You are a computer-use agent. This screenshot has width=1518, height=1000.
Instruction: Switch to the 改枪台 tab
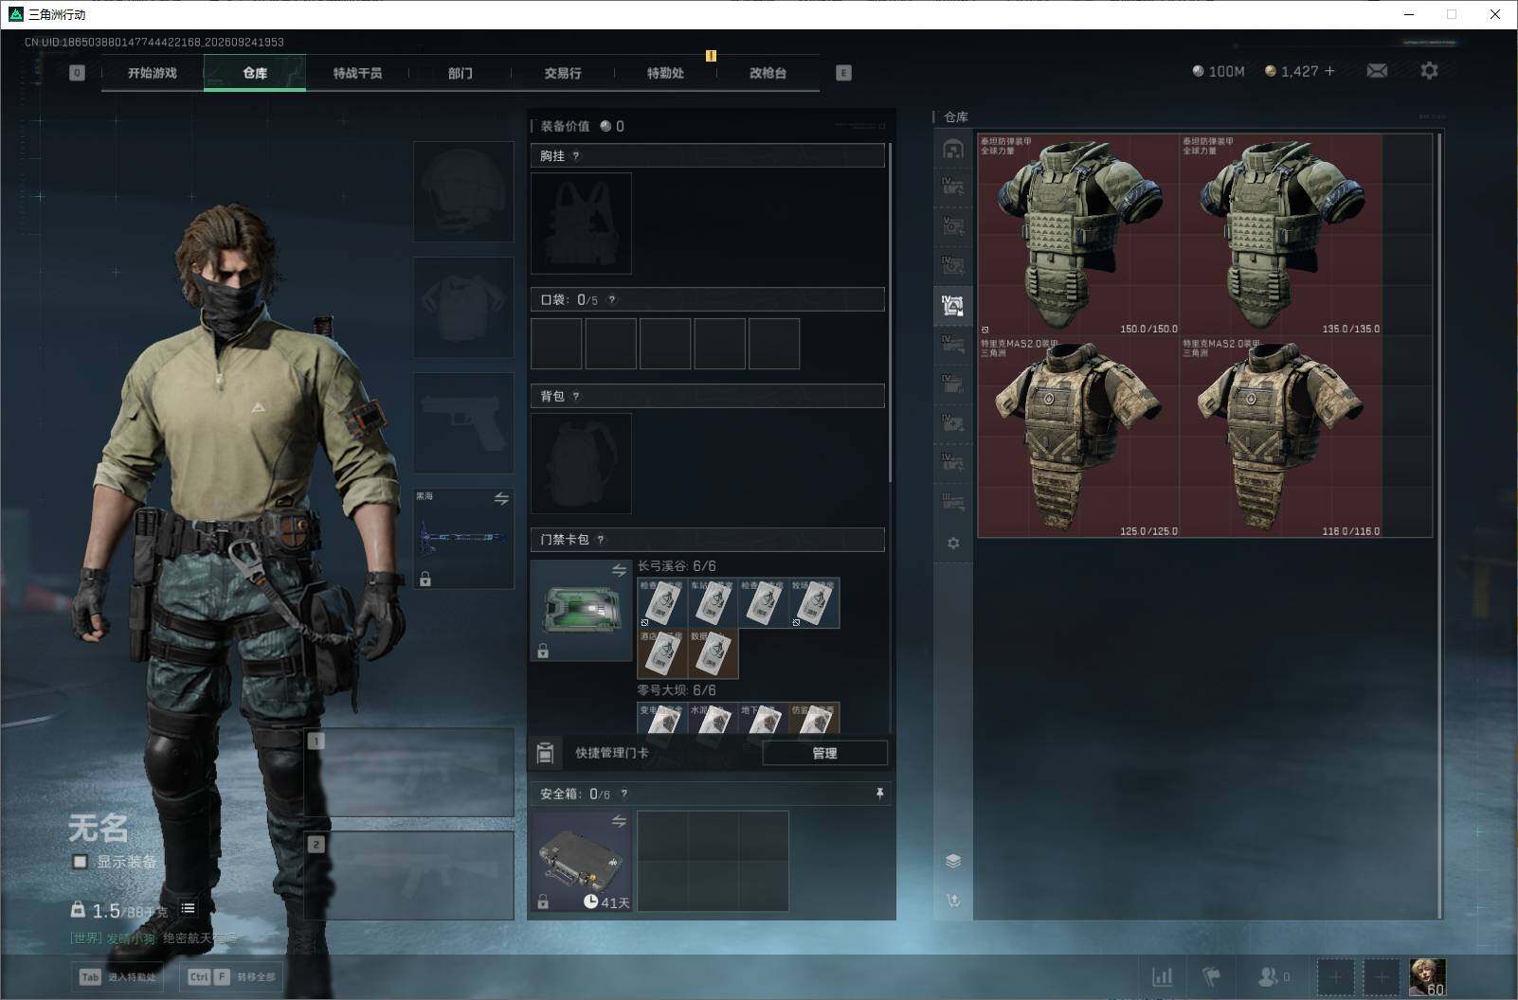pyautogui.click(x=768, y=73)
